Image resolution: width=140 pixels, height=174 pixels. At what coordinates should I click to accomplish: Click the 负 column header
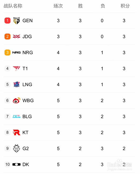coord(103,6)
